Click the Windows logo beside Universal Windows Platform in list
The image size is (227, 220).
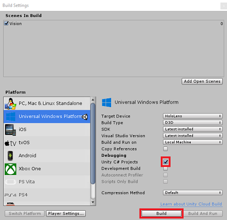tap(10, 116)
